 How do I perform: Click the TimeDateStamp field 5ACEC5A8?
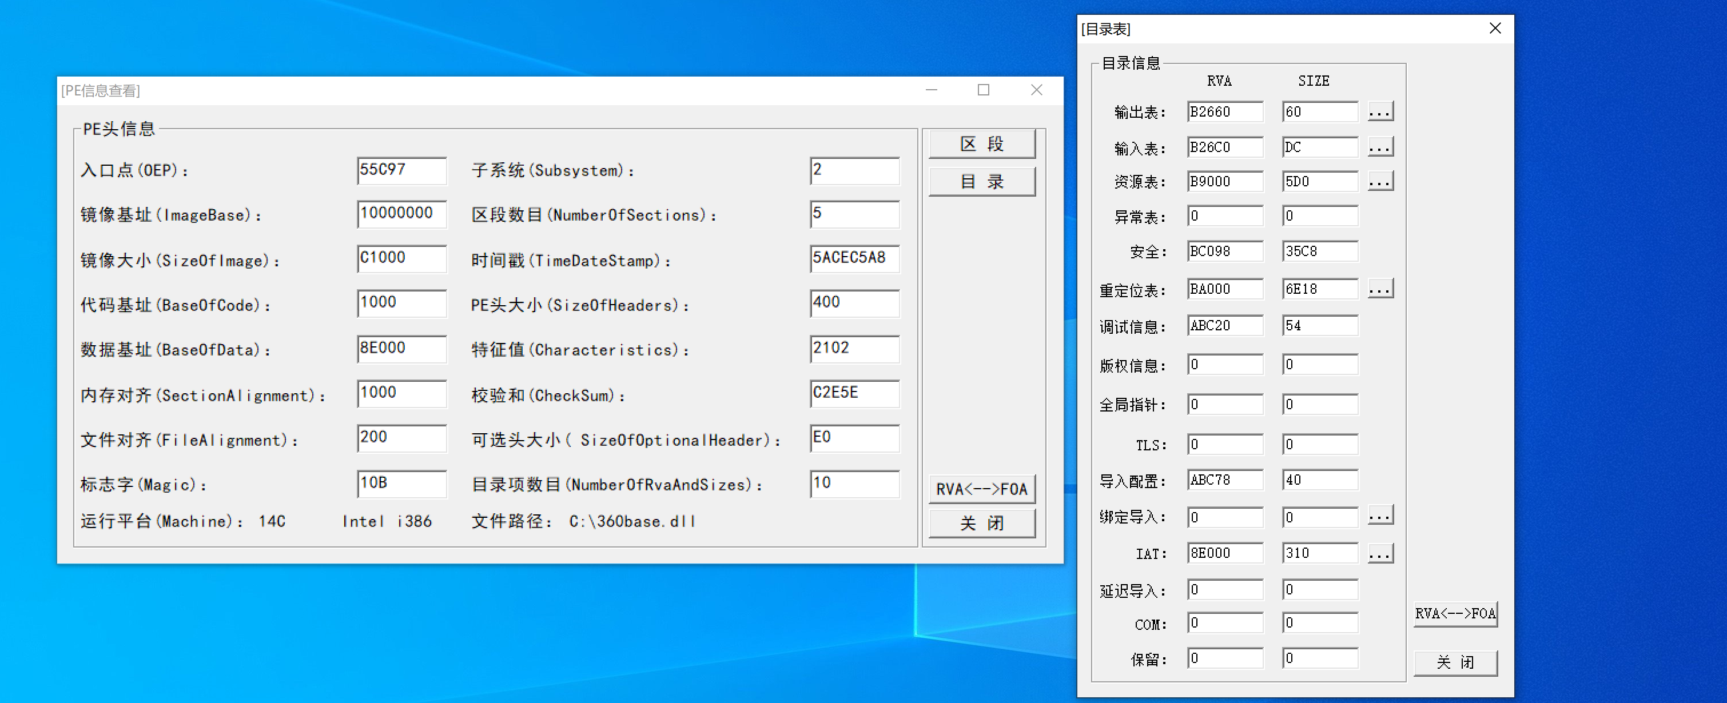[853, 258]
